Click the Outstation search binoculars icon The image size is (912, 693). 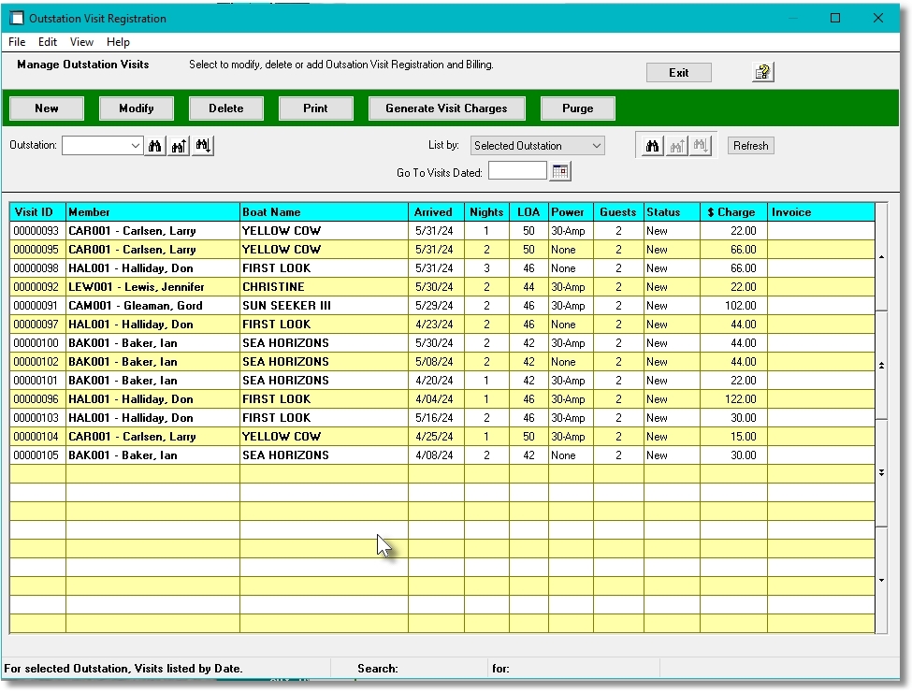154,145
